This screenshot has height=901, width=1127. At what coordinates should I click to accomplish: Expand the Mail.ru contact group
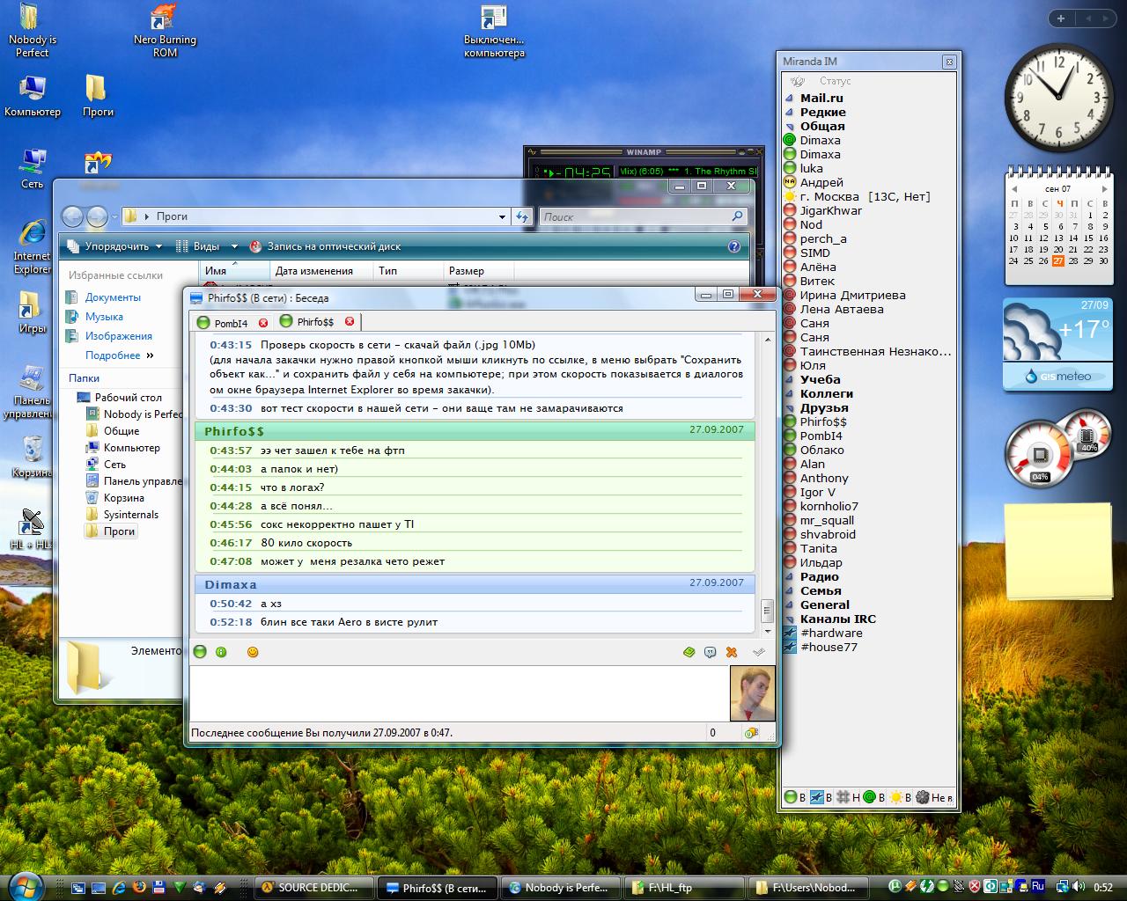click(x=790, y=99)
